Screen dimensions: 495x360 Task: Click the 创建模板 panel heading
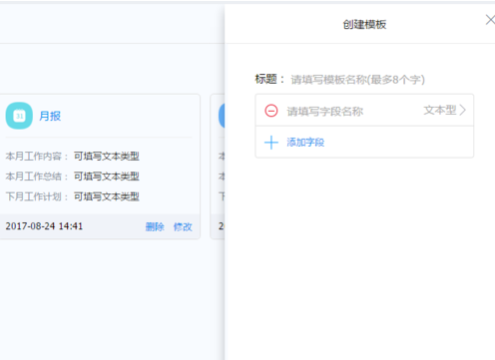(x=364, y=24)
